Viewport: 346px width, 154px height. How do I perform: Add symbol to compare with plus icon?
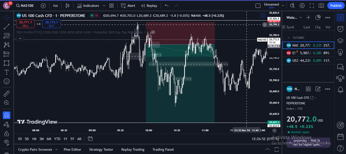click(x=43, y=6)
